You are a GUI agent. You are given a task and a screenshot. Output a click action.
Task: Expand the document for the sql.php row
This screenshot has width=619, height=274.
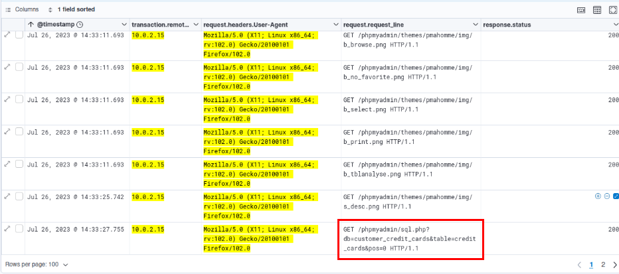pos(7,229)
